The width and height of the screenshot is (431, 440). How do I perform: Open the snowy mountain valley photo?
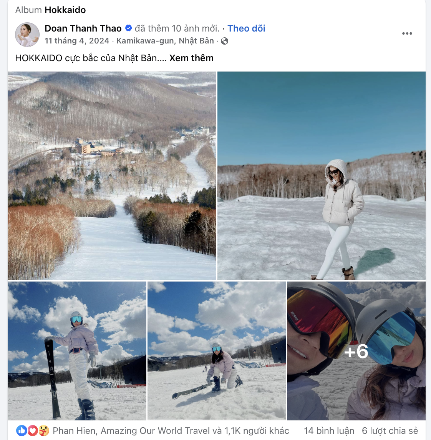pos(111,175)
